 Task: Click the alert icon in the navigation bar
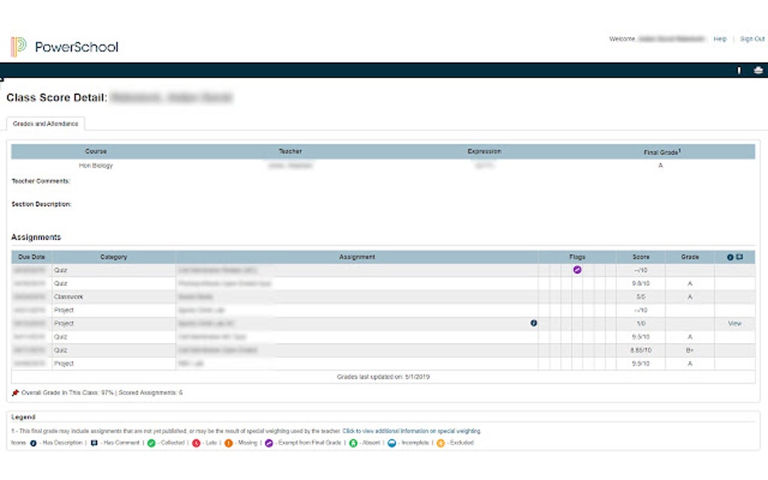coord(739,69)
